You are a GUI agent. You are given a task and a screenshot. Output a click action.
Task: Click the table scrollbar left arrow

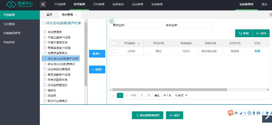coord(111,90)
